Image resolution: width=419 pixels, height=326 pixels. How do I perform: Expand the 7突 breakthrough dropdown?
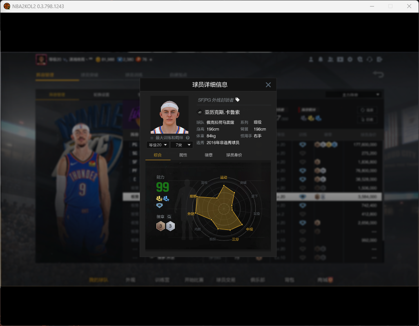182,145
